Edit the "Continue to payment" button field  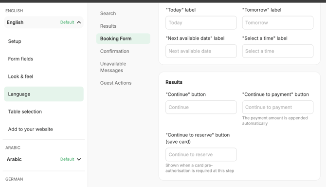click(x=277, y=107)
